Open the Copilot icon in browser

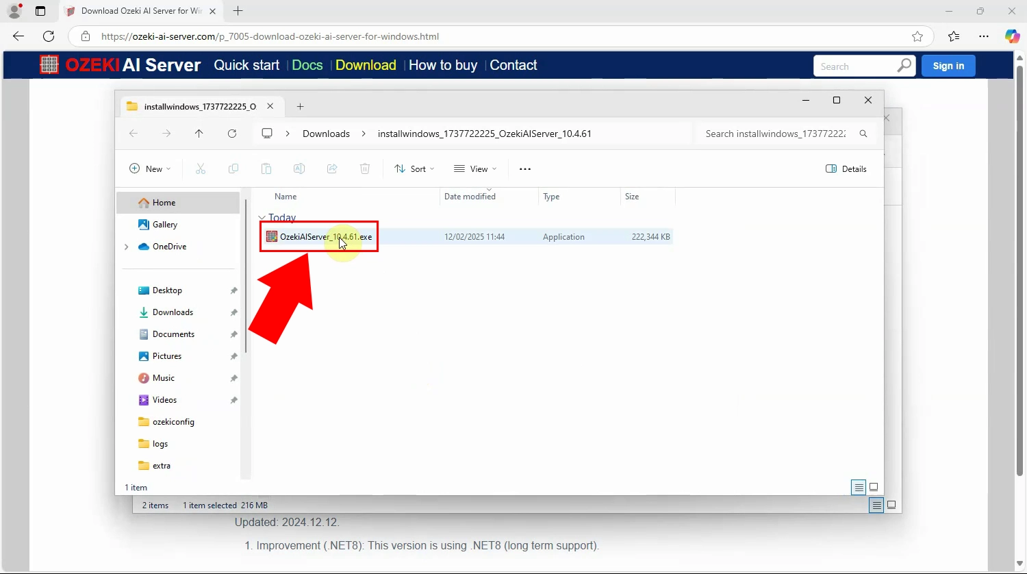coord(1012,36)
